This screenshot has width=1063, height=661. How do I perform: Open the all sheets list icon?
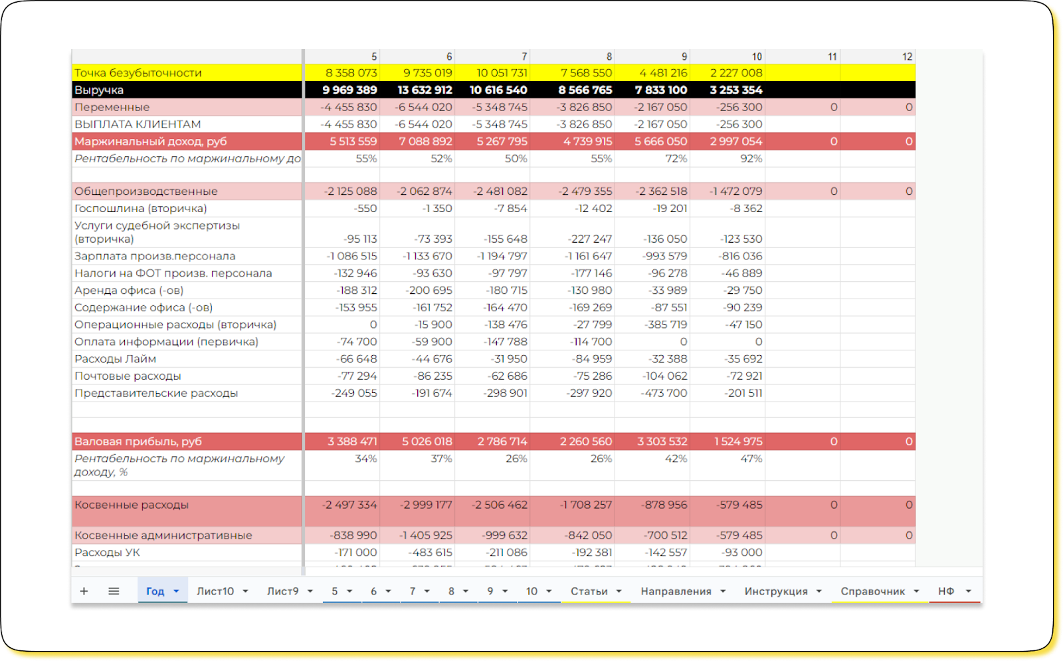[114, 591]
